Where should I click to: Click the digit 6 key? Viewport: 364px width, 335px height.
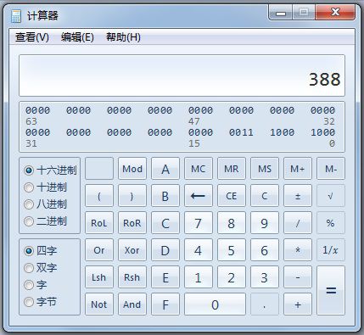point(265,250)
